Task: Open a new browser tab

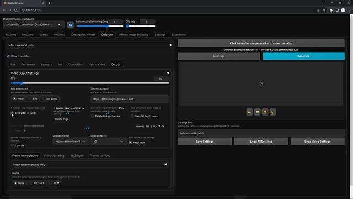Action: pos(50,3)
